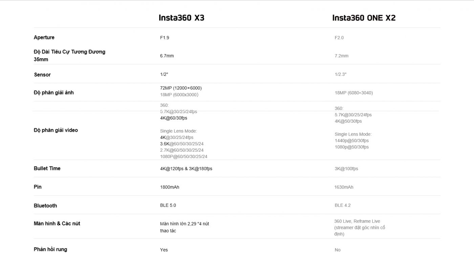Click the 4K@120fps & 3K@180fps value
Viewport: 474px width, 268px height.
tap(186, 168)
